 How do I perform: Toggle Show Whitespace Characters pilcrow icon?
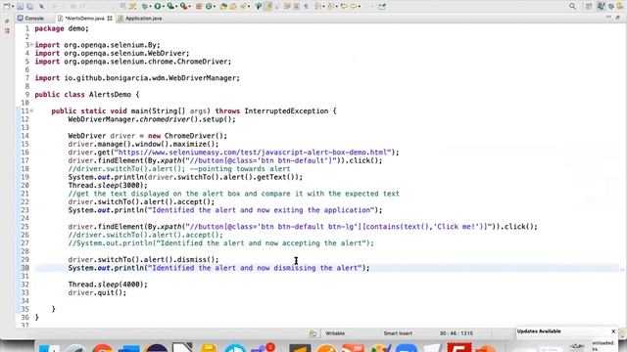(306, 6)
